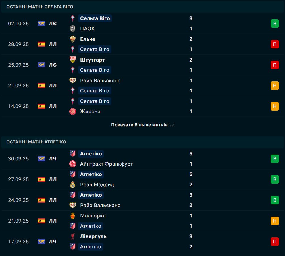Viewport: 285px width, 256px height.
Task: Click the Liverpool club crest icon
Action: pos(73,236)
